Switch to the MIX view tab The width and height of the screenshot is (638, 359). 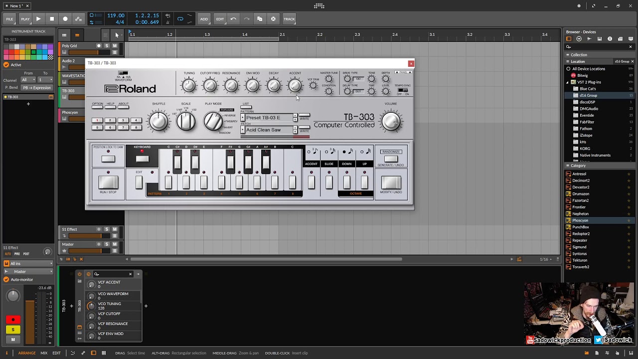(x=44, y=353)
